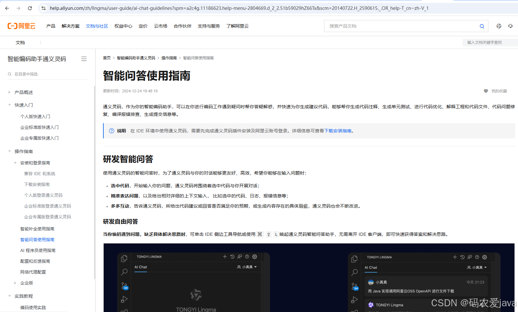Open 支持与服务 menu item
The width and height of the screenshot is (518, 312).
(x=209, y=26)
